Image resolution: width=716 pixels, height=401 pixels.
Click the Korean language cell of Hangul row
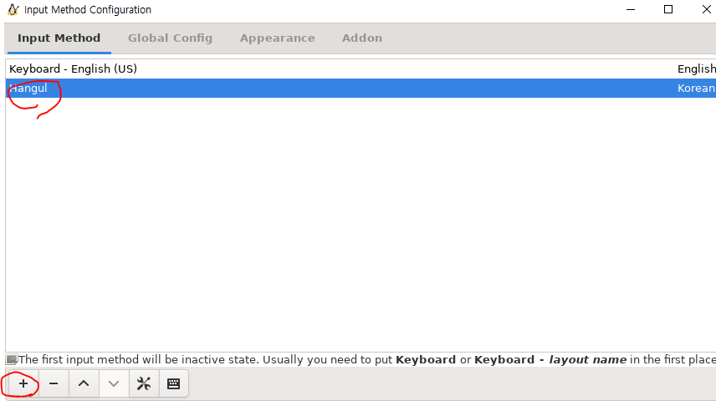pyautogui.click(x=696, y=88)
